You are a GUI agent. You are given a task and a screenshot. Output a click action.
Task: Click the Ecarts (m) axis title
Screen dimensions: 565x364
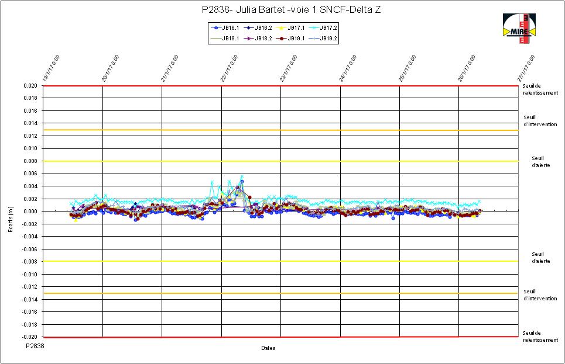tap(11, 220)
